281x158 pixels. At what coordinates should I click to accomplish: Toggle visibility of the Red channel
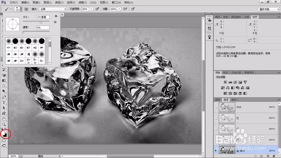(216, 118)
